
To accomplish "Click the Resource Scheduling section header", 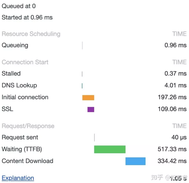I will [31, 34].
